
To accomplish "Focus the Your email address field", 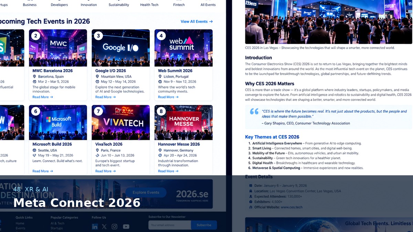I will (170, 225).
